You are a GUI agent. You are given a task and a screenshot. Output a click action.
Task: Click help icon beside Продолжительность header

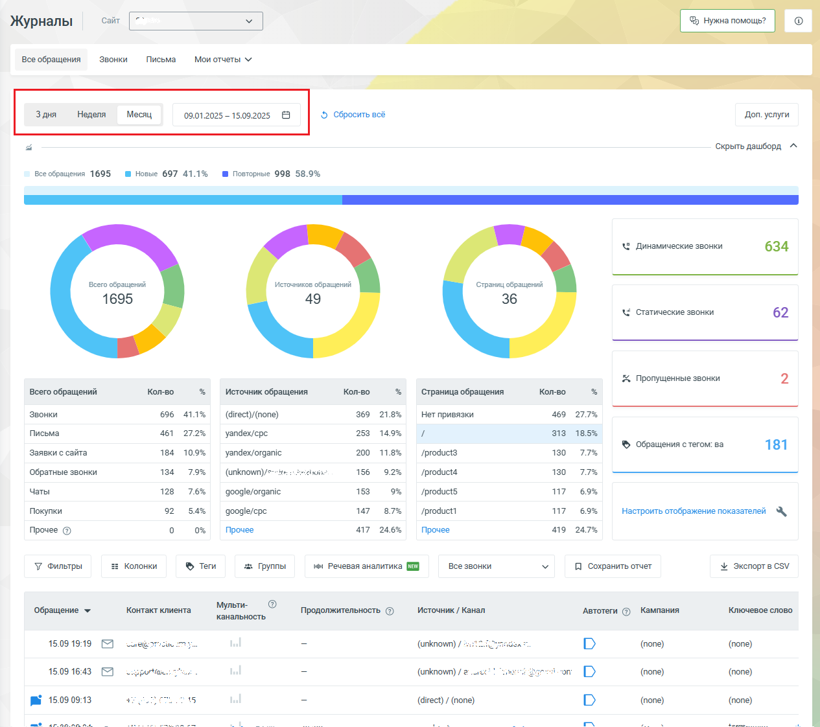point(390,611)
